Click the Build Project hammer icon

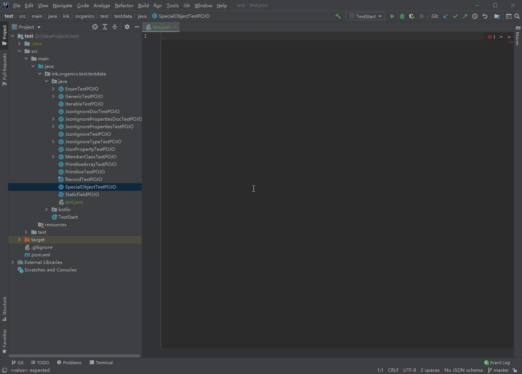coord(338,16)
